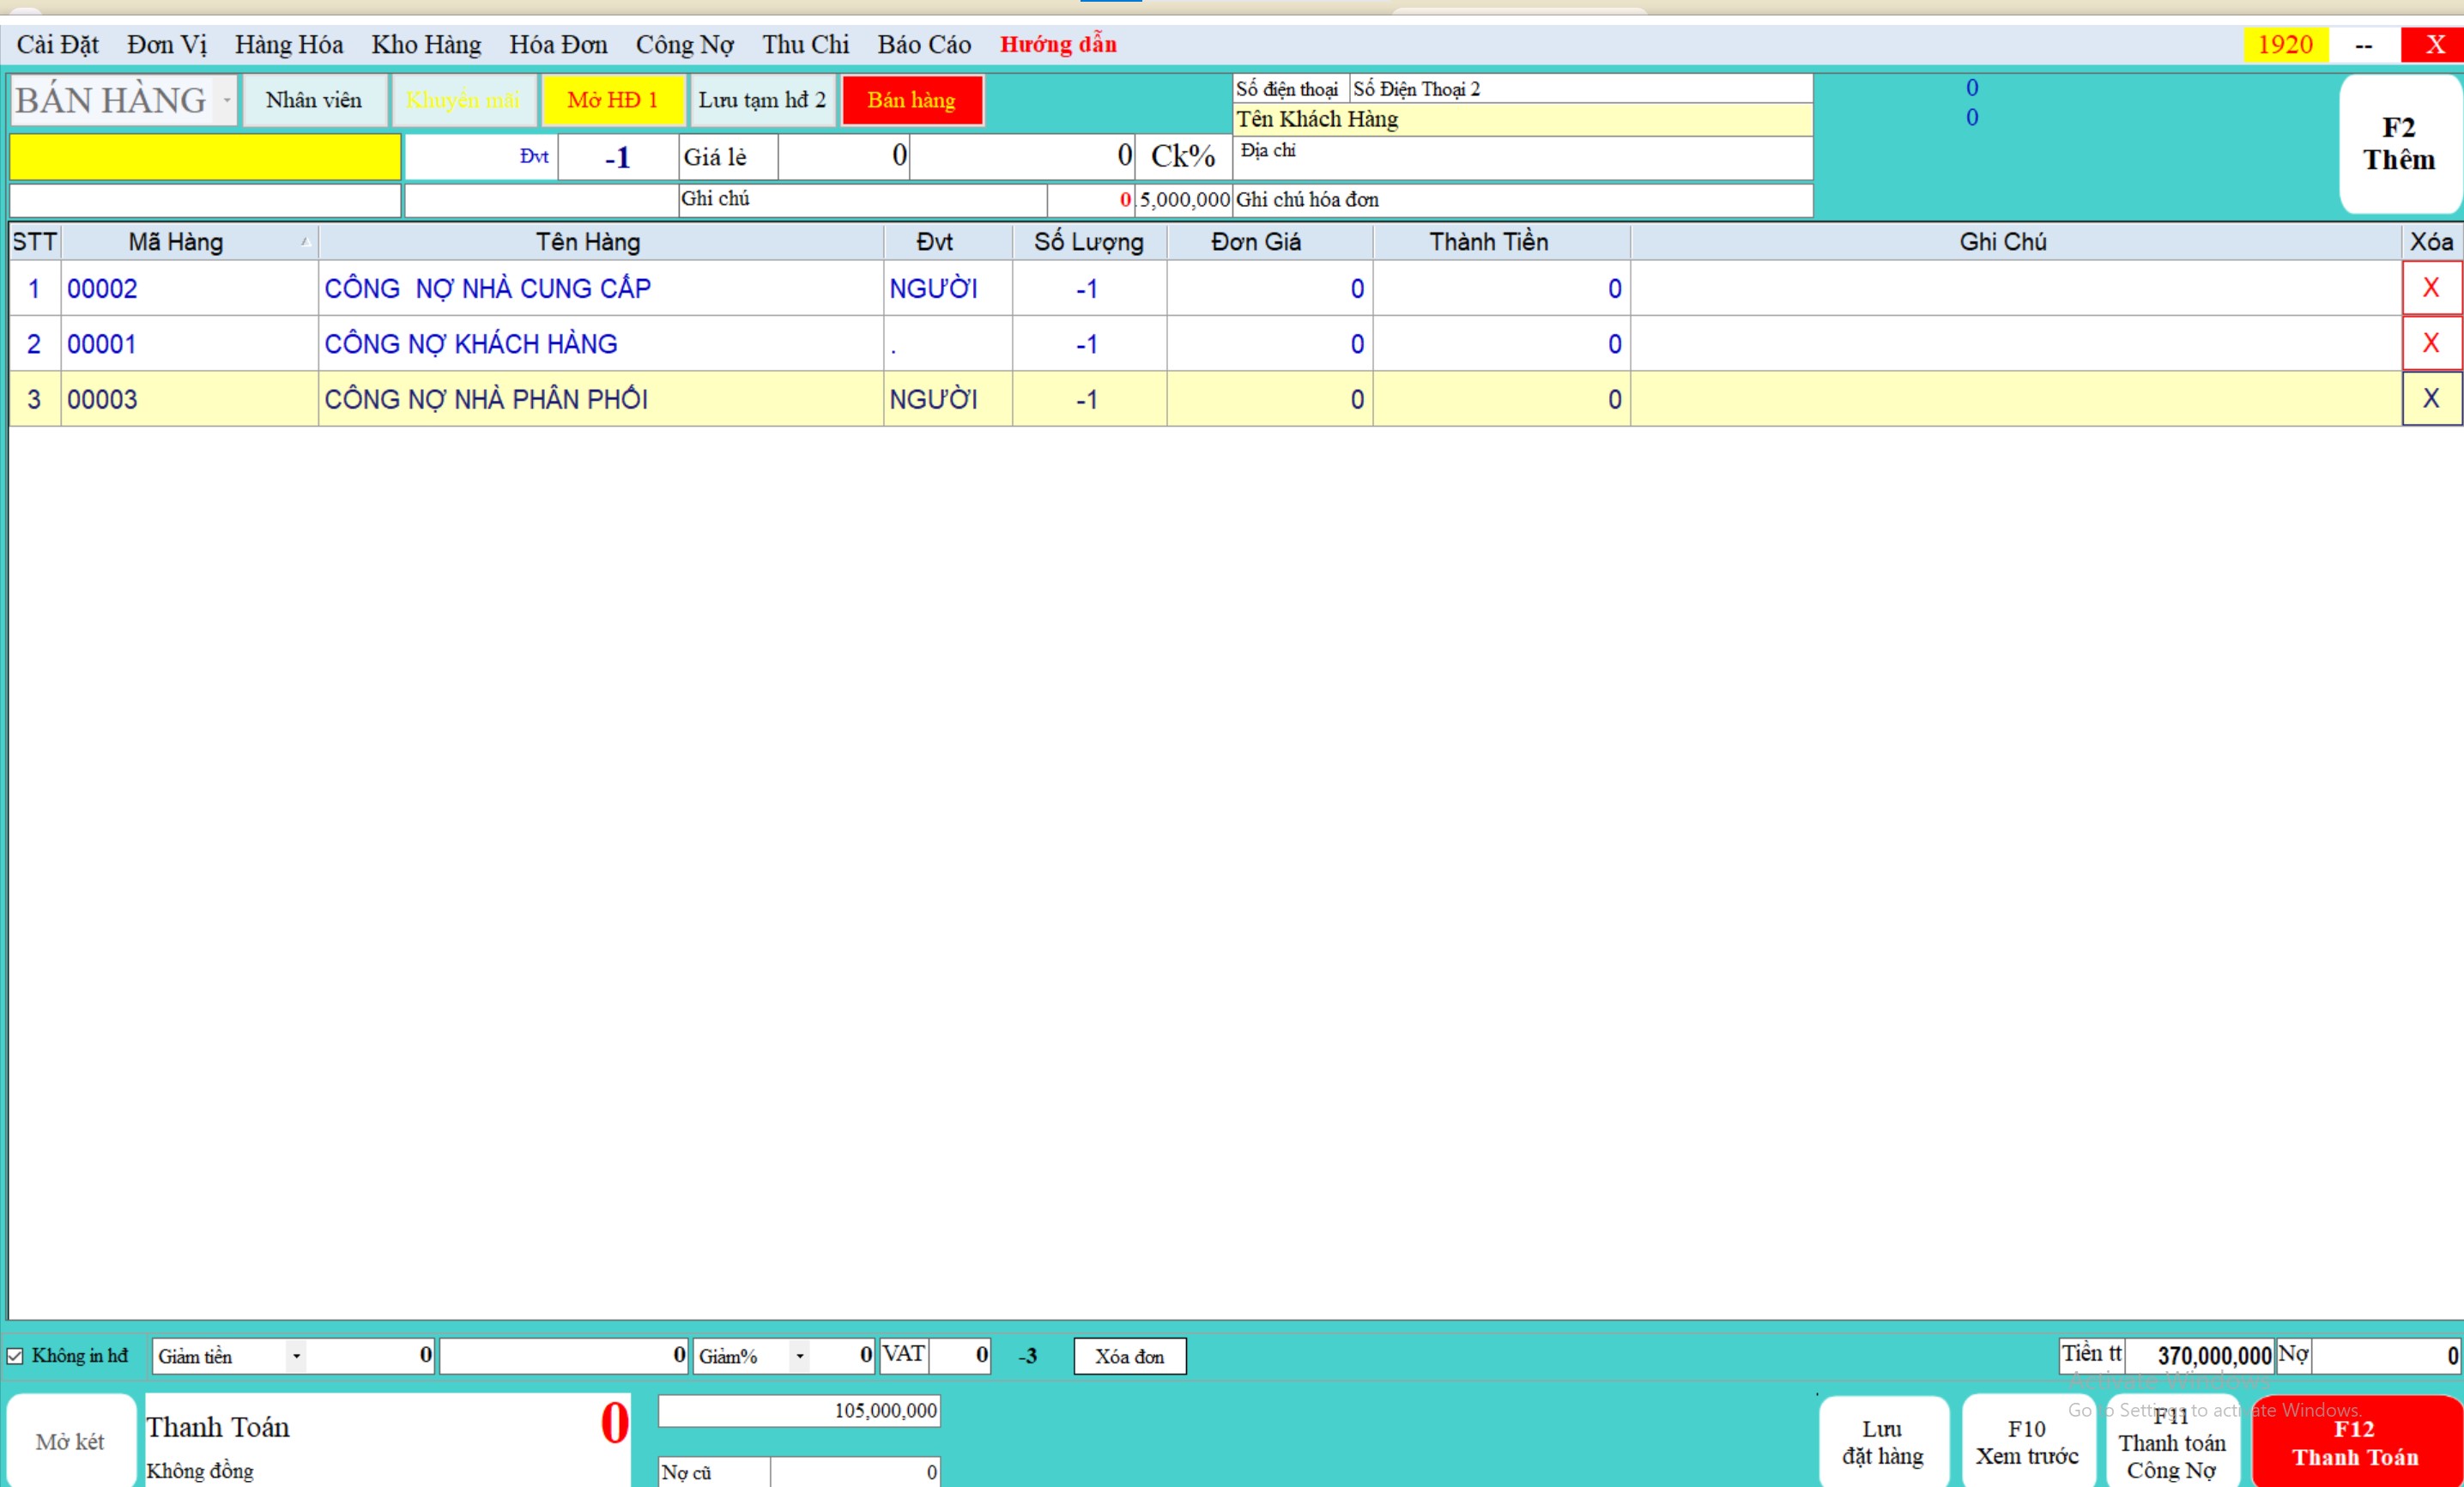
Task: Click the yellow product code input field
Action: click(205, 157)
